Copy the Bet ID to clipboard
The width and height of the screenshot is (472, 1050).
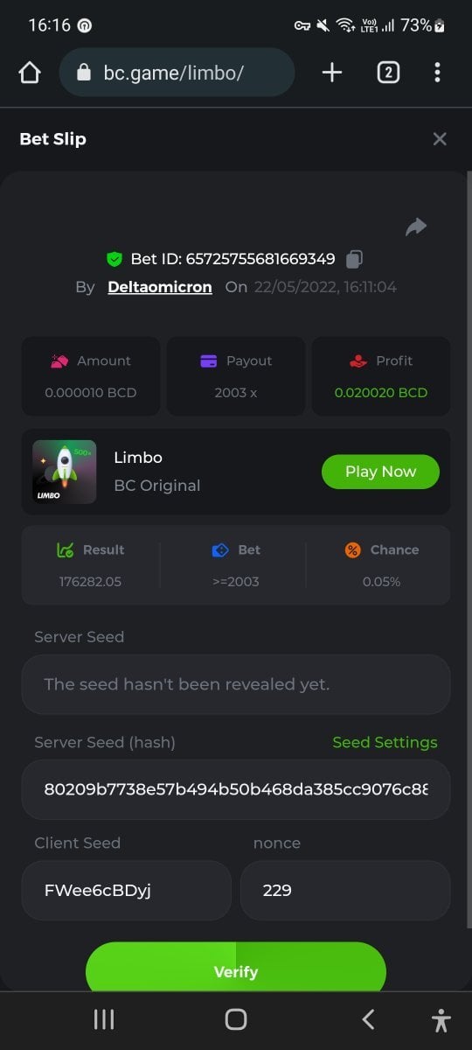pyautogui.click(x=354, y=259)
